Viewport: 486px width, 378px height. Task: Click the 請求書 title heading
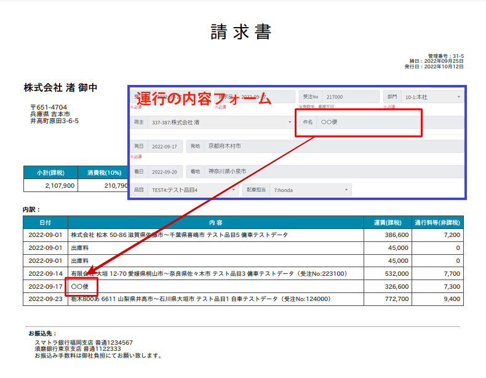coord(241,32)
